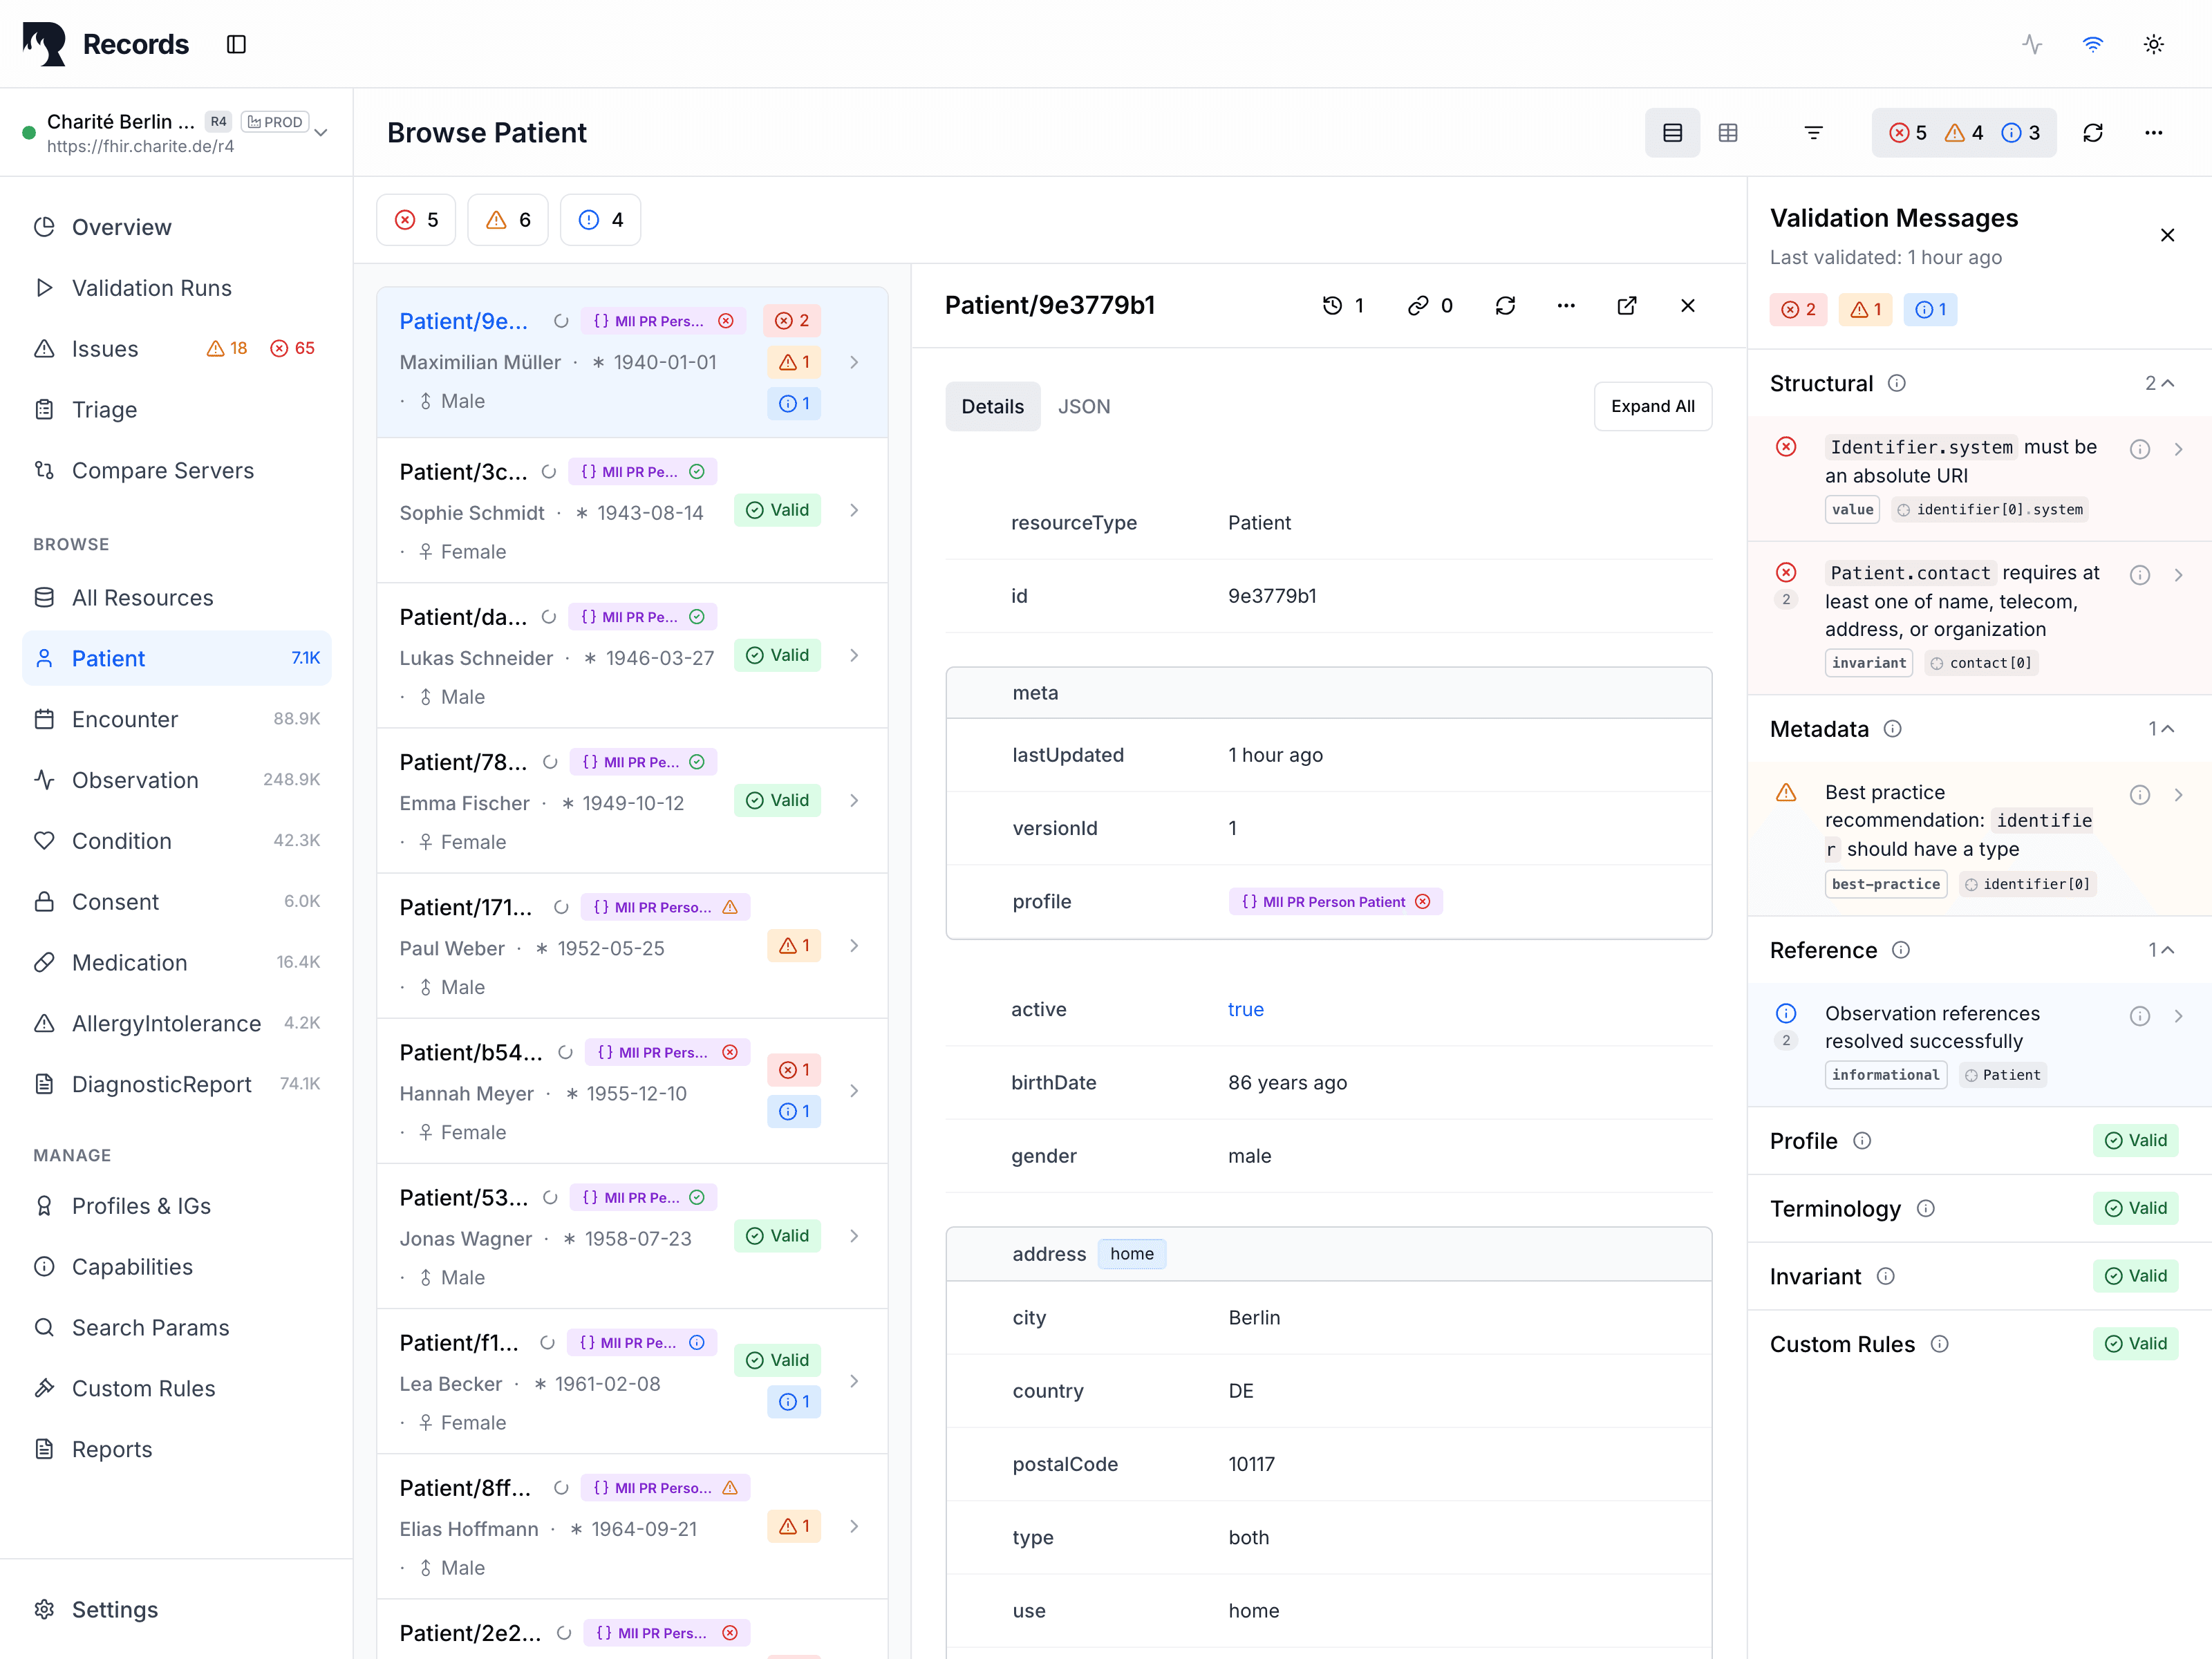Viewport: 2212px width, 1659px height.
Task: Switch to table grid view
Action: [x=1727, y=133]
